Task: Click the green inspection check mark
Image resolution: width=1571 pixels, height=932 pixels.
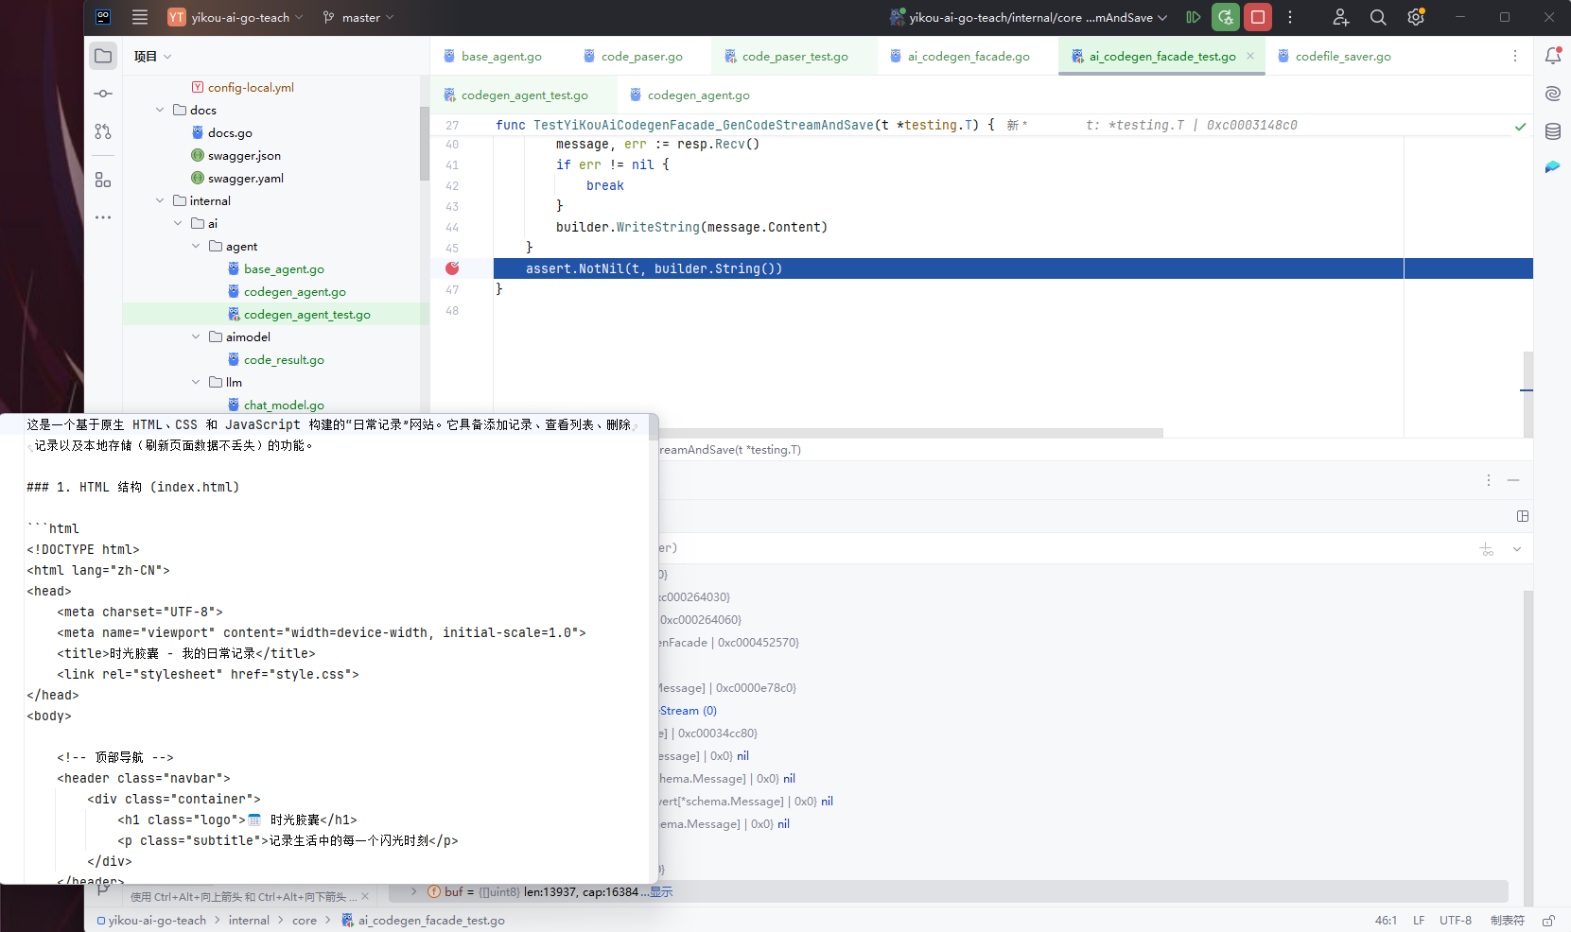Action: (1520, 126)
